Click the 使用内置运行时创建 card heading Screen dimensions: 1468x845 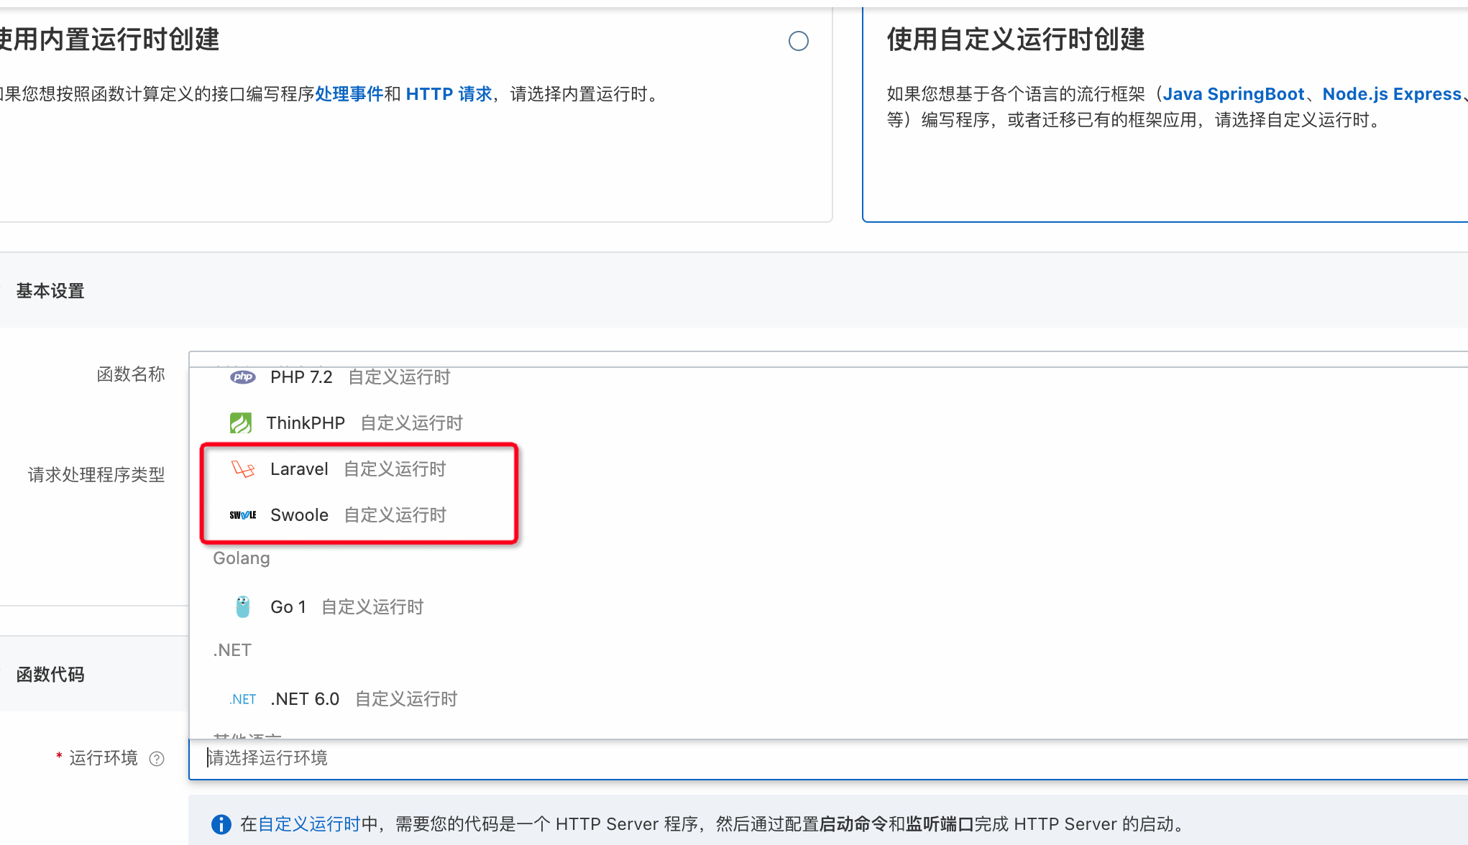(x=109, y=40)
